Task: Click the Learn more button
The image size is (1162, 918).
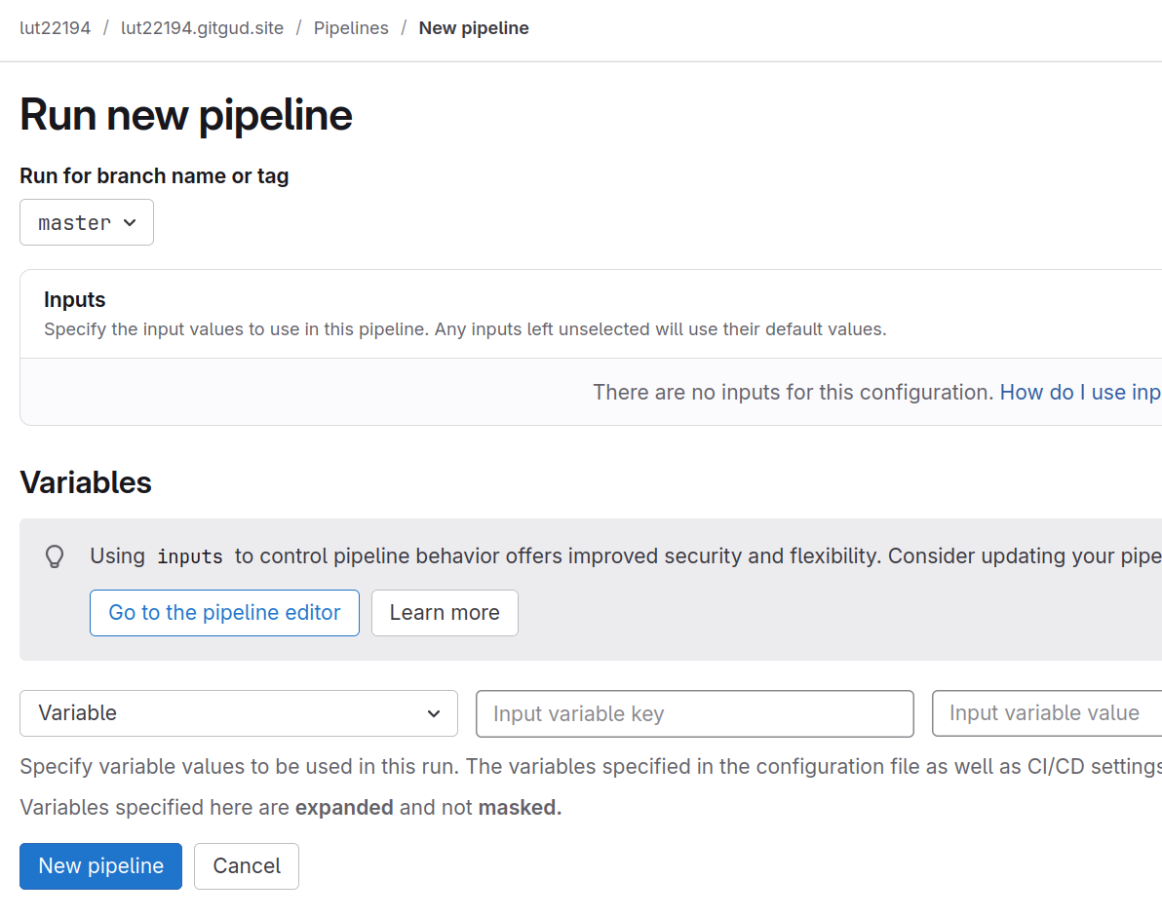Action: point(445,613)
